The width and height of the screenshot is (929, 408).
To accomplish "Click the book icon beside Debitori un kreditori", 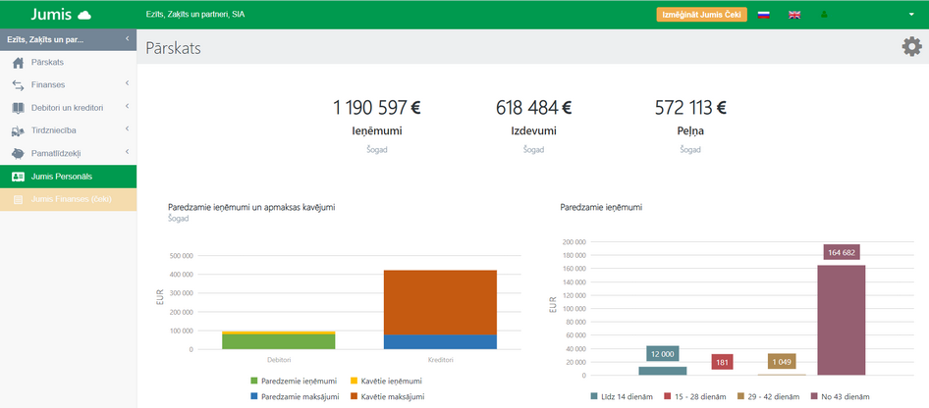I will pyautogui.click(x=19, y=108).
